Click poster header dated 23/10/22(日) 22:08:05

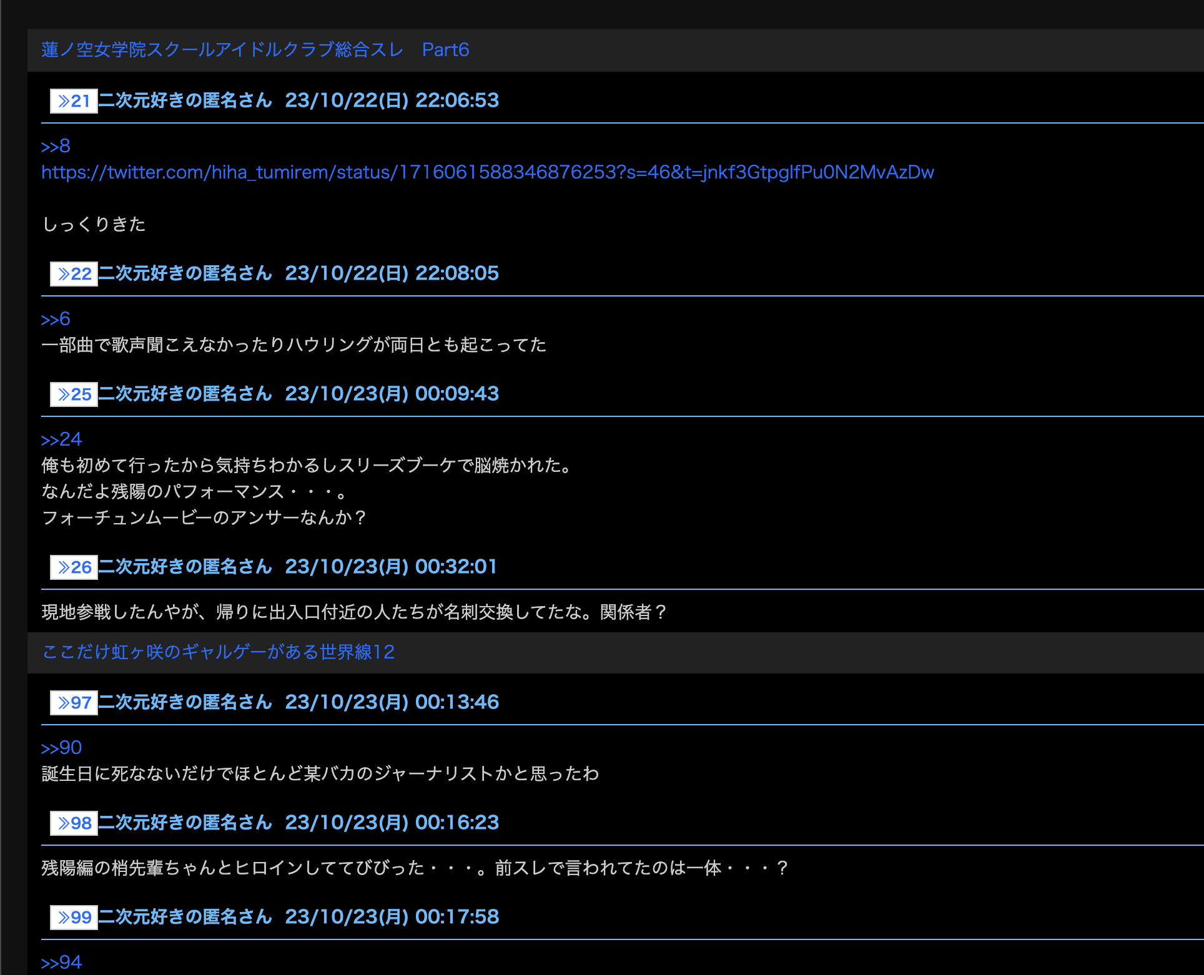tap(299, 273)
